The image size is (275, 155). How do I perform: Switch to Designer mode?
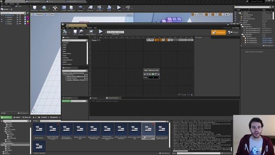(218, 32)
